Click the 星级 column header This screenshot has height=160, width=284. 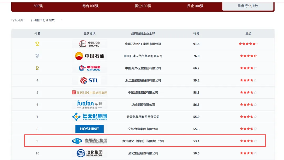(248, 33)
